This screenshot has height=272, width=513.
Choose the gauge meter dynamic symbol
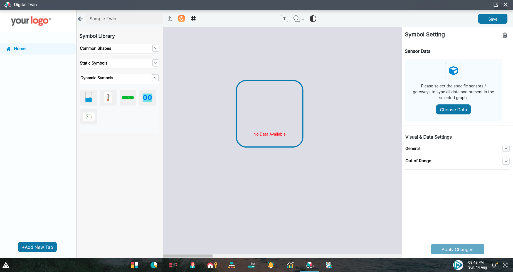(88, 117)
